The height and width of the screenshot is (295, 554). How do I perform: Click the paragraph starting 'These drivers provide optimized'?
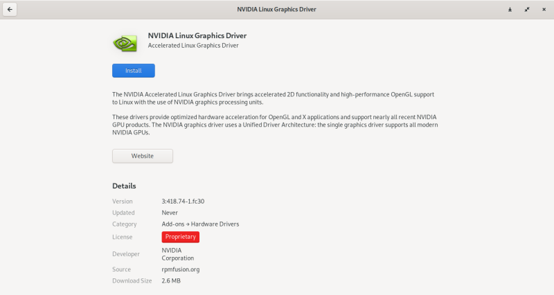[275, 125]
